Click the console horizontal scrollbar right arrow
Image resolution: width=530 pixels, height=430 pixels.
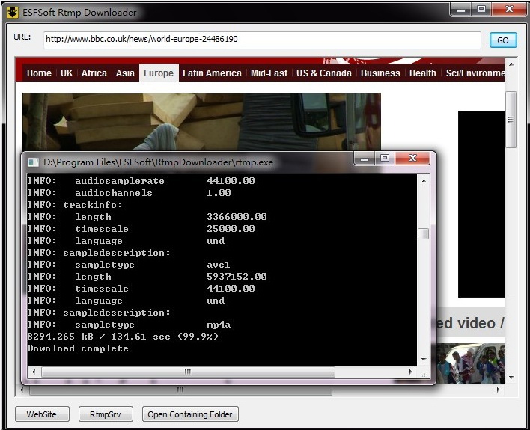(x=411, y=372)
